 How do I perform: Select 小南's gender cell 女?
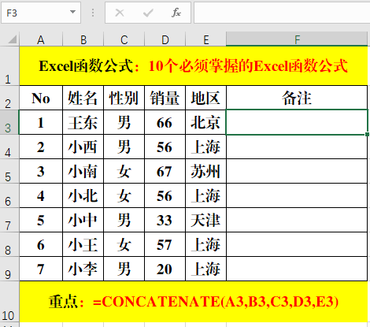[x=124, y=171]
